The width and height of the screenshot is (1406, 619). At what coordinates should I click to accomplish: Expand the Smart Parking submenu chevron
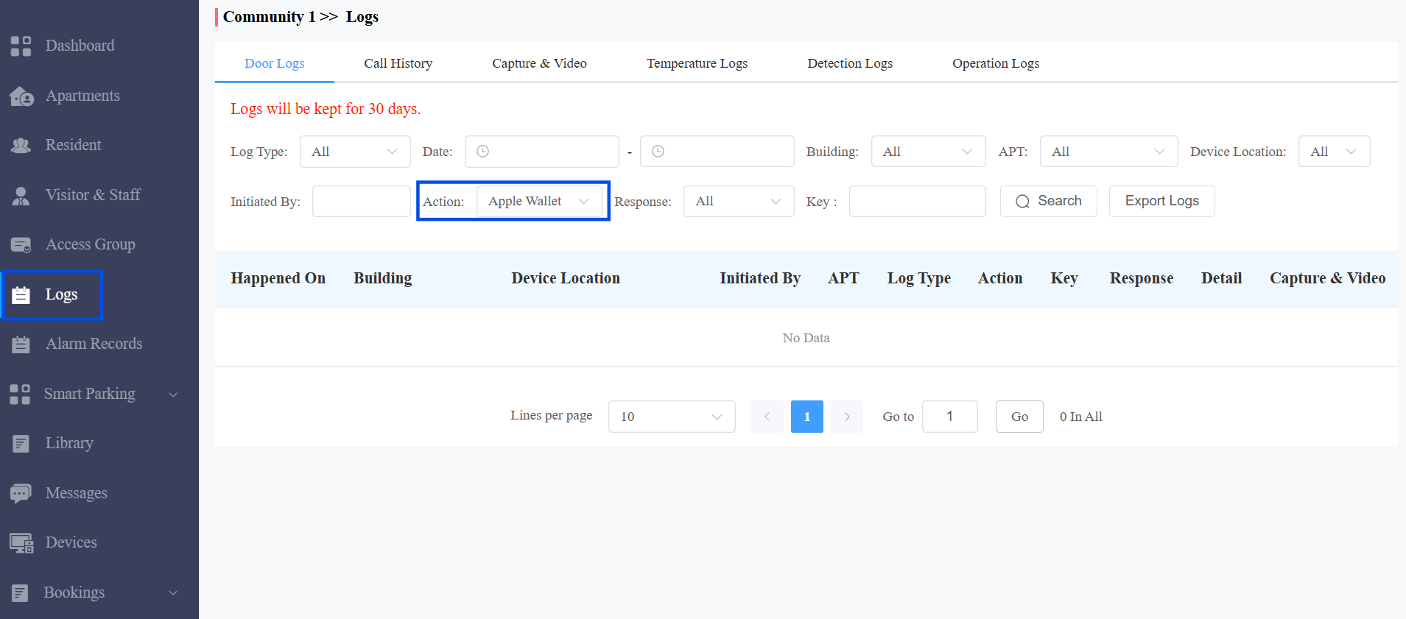tap(173, 395)
